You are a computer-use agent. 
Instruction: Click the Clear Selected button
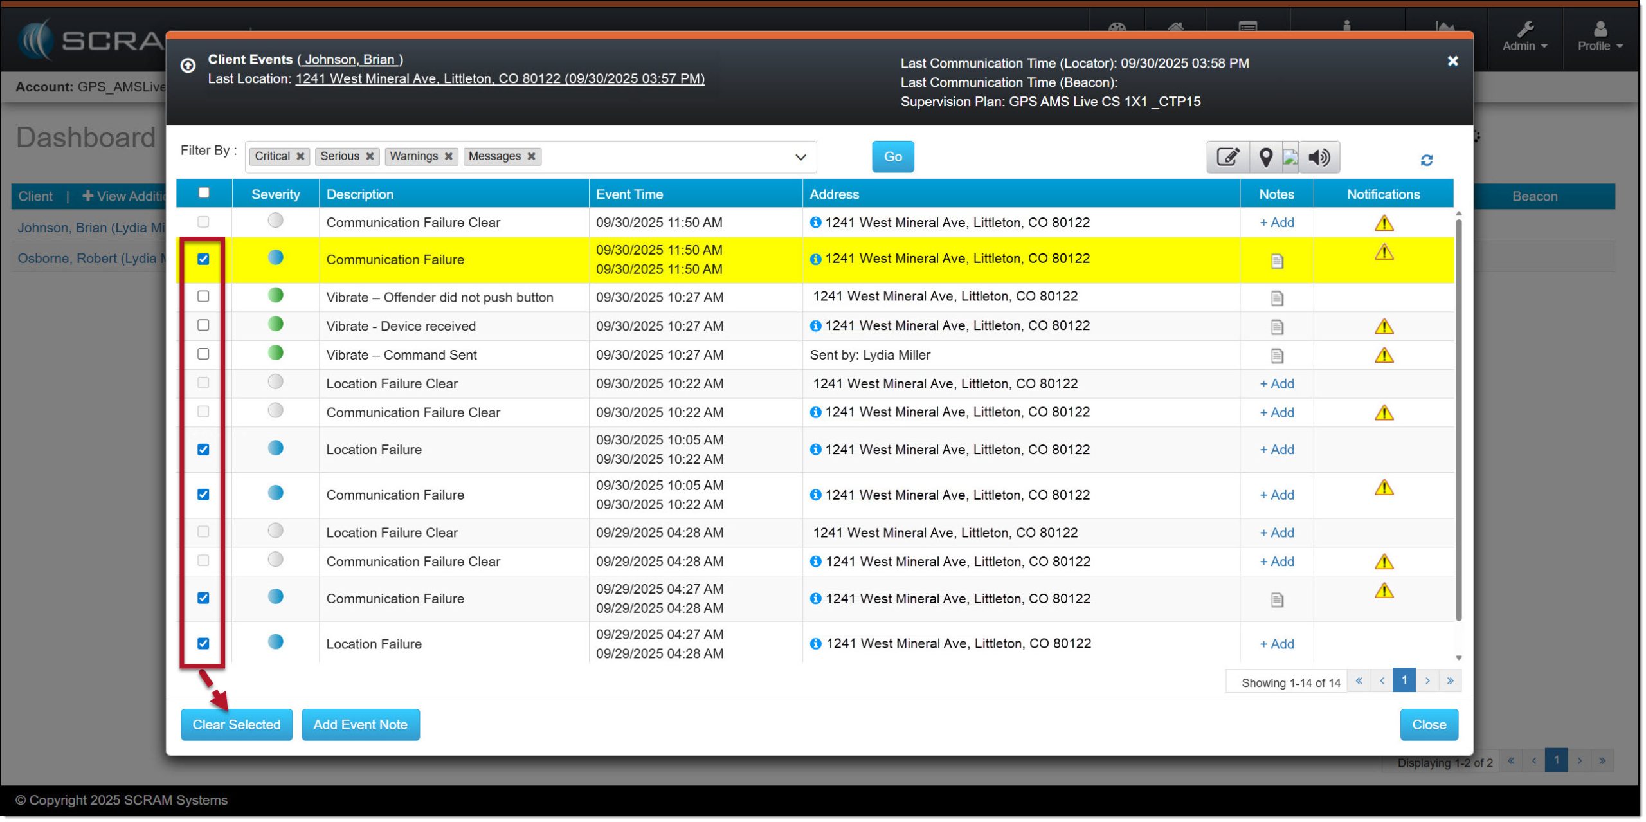[236, 725]
